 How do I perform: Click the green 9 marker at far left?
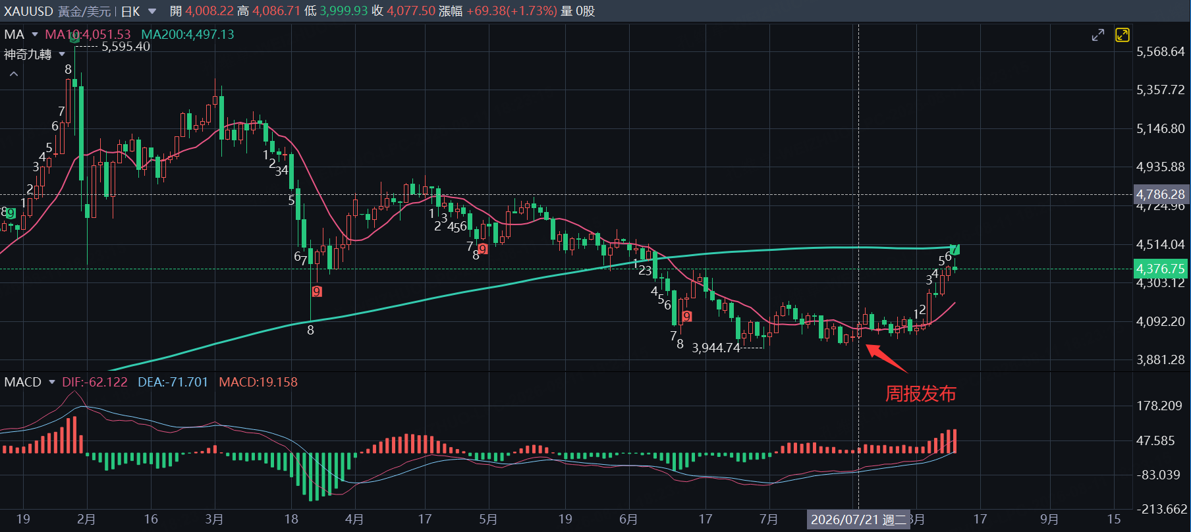[11, 213]
